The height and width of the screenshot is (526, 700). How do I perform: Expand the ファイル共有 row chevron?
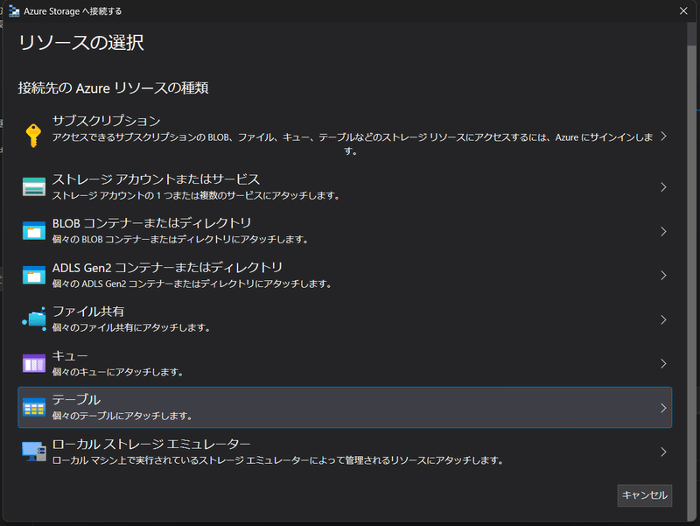click(x=663, y=319)
